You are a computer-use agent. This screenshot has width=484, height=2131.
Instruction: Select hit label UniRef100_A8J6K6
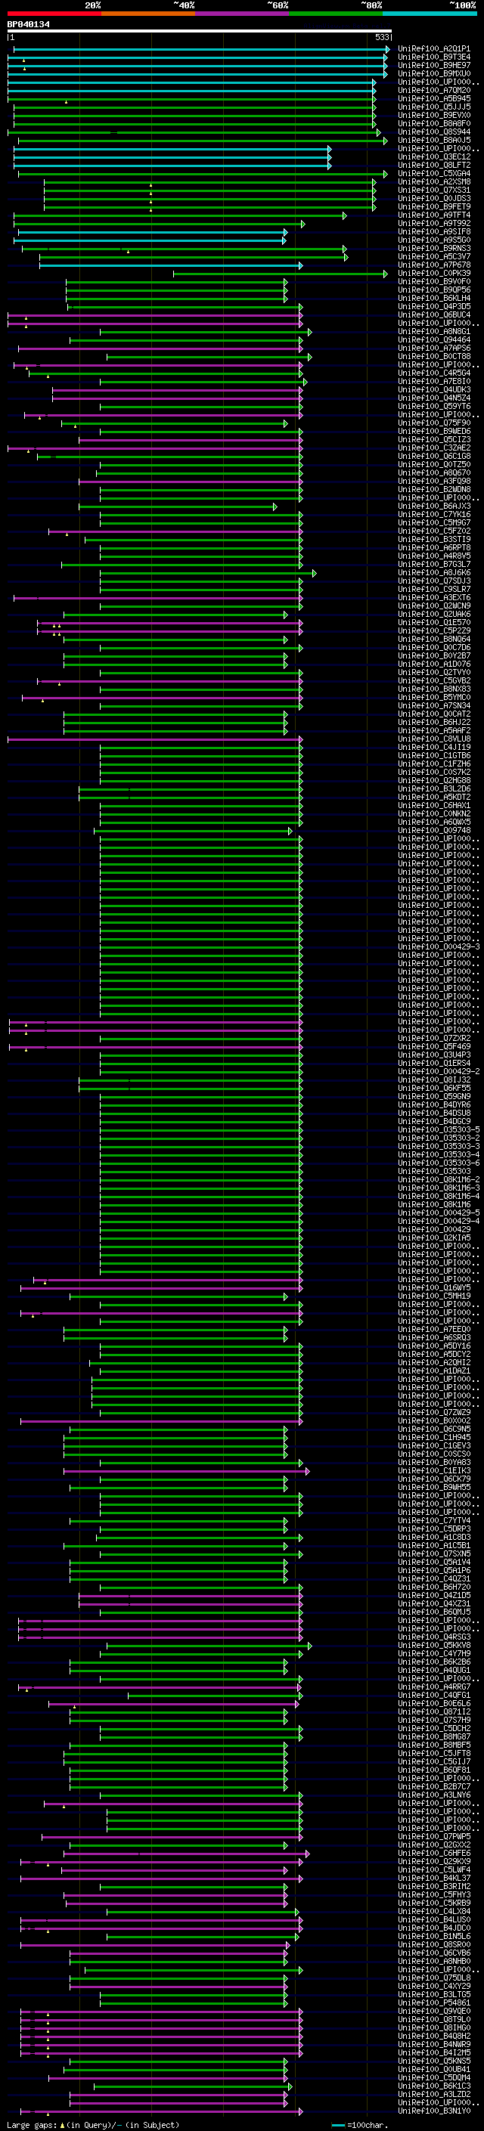(x=434, y=572)
